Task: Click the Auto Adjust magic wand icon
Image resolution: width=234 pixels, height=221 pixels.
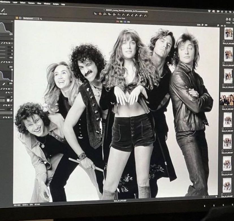Action: [3, 10]
